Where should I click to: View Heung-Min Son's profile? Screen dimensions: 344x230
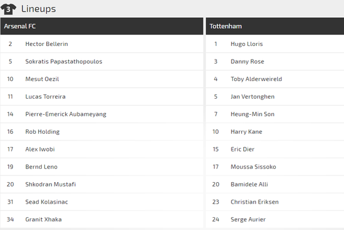[x=252, y=114]
